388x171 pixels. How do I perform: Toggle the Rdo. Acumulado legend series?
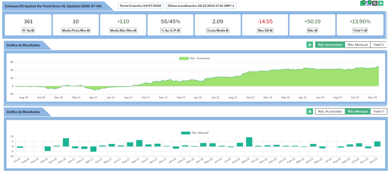(x=195, y=58)
